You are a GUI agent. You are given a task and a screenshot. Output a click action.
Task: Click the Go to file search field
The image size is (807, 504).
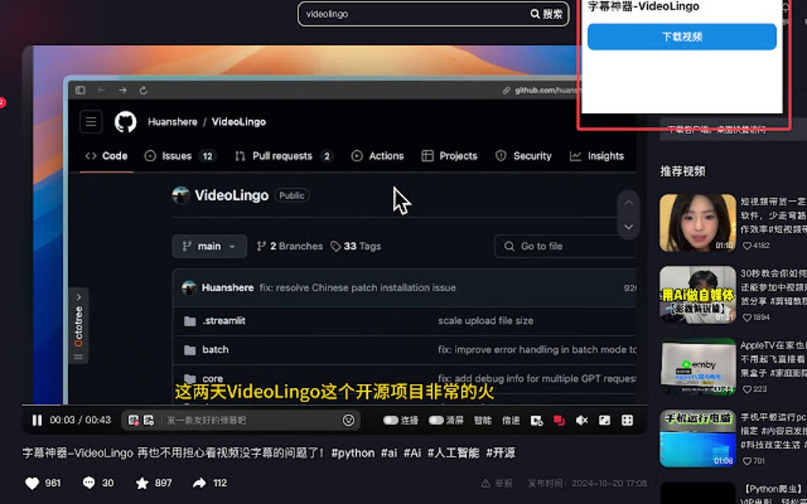[565, 246]
